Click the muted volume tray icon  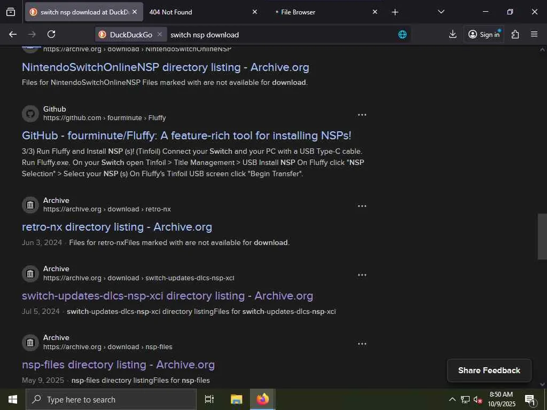point(478,400)
